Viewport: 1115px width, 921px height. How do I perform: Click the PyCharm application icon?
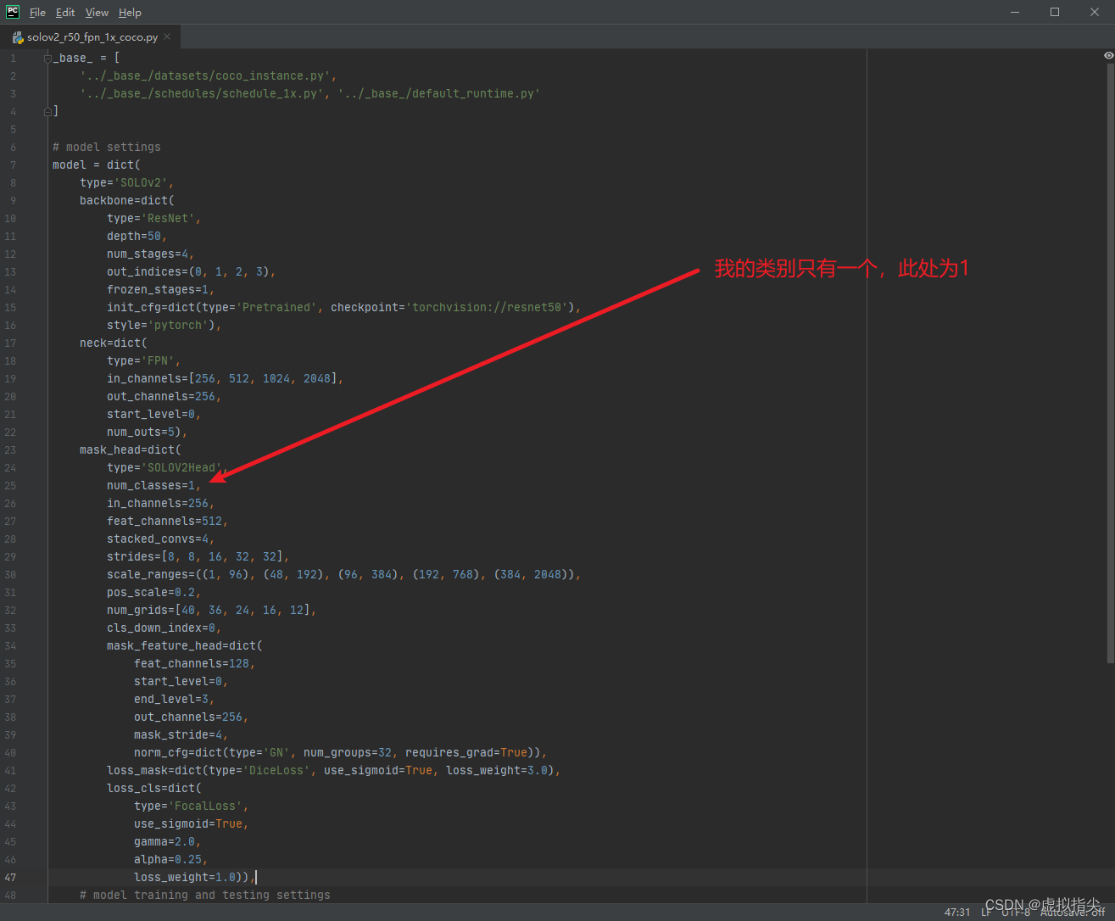13,12
